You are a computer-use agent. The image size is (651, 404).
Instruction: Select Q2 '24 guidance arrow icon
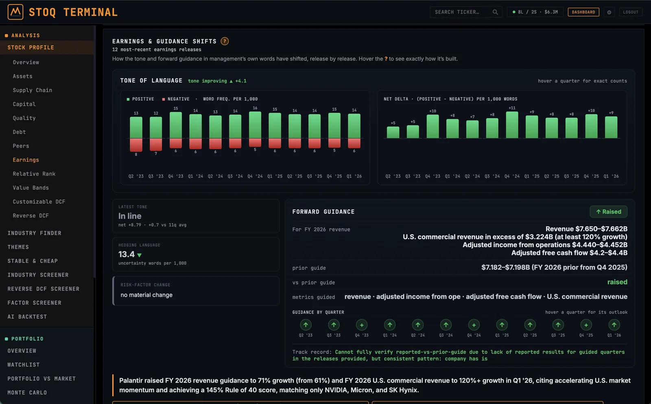[x=418, y=325]
